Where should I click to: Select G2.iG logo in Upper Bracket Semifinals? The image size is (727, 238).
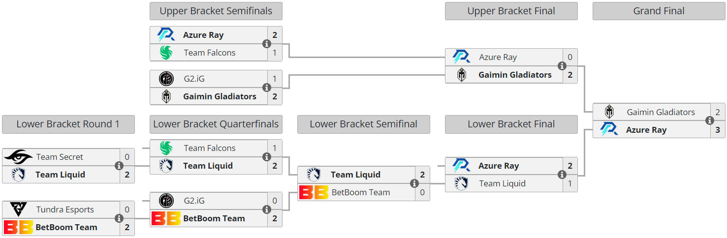(x=166, y=79)
